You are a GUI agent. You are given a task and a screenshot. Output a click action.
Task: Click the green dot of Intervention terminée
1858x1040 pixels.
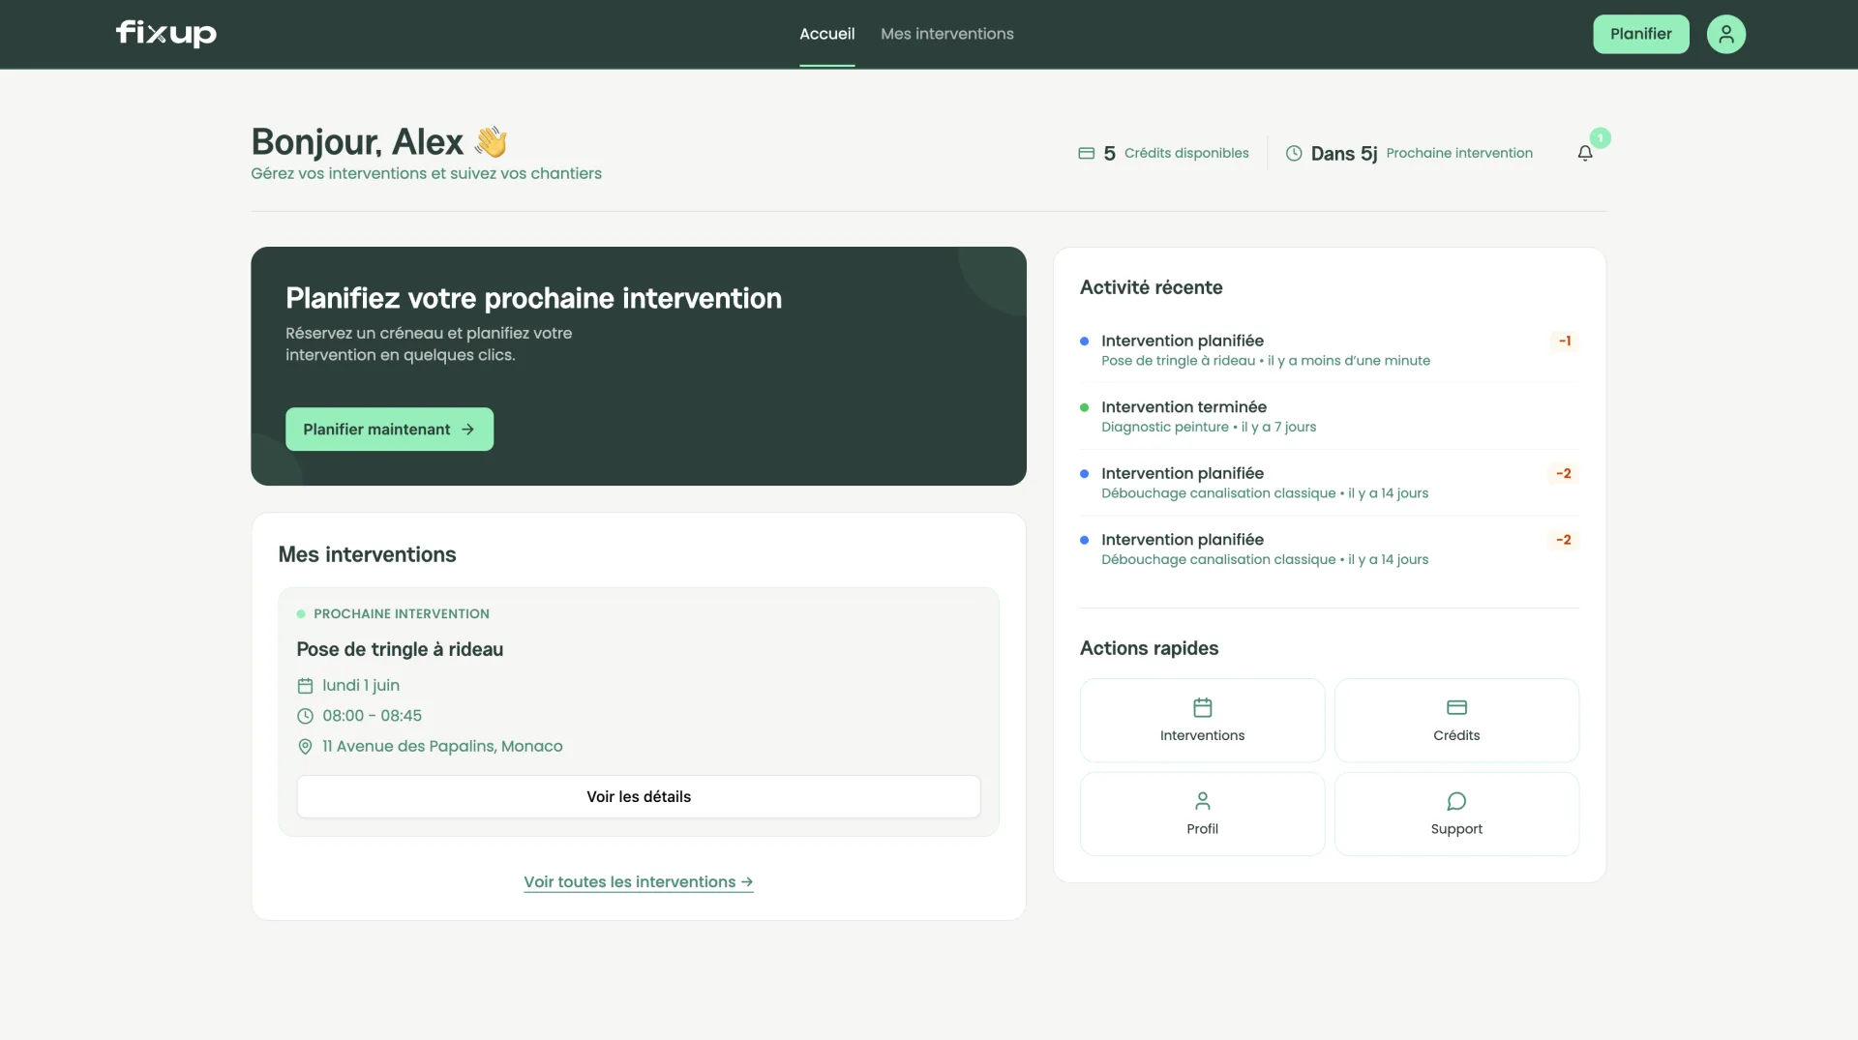[1084, 407]
